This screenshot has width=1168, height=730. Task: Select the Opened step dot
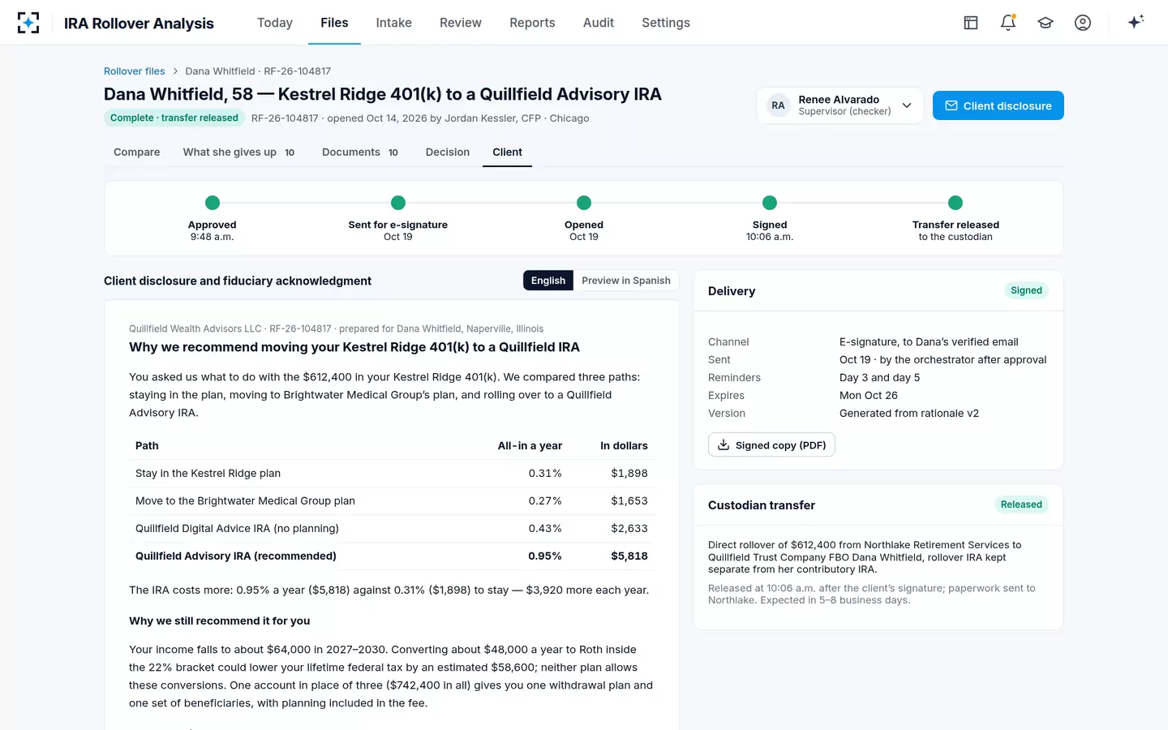(584, 203)
